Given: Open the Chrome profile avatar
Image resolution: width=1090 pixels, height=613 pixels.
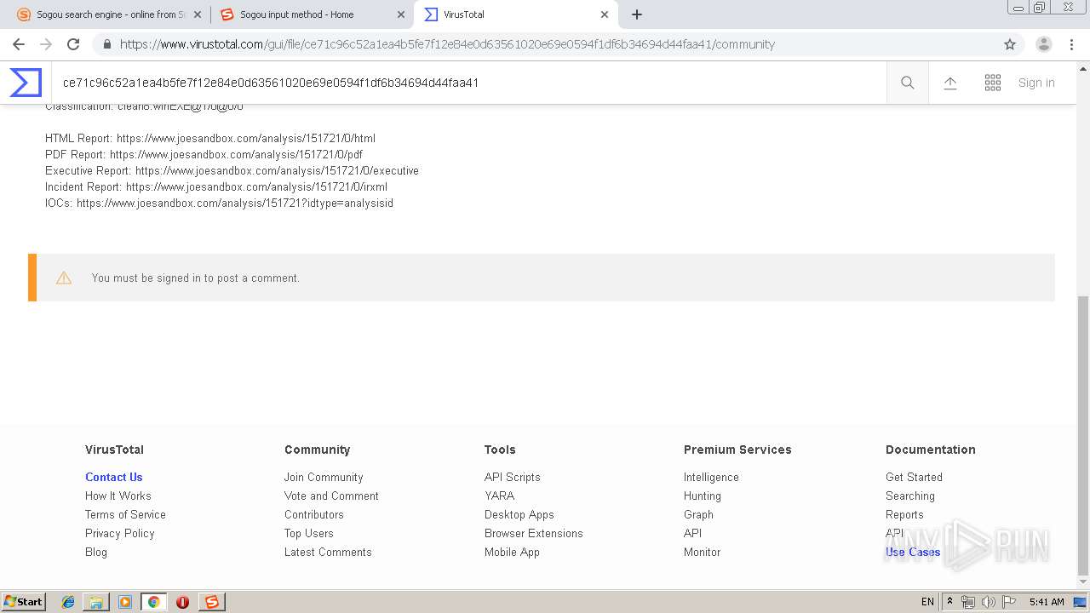Looking at the screenshot, I should pos(1044,44).
